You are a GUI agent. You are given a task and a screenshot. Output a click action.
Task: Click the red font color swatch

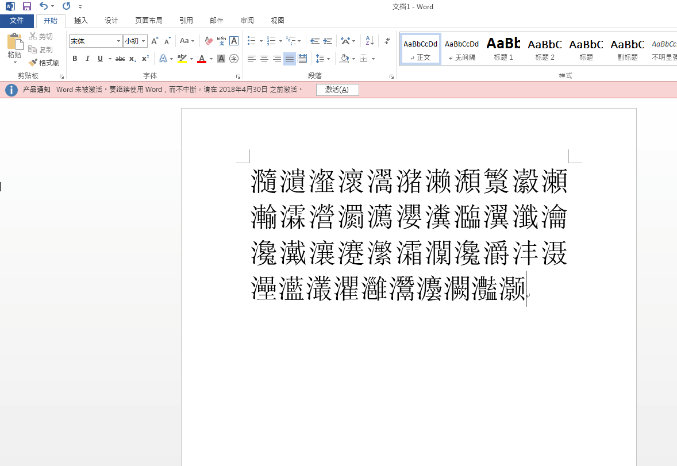(x=201, y=58)
